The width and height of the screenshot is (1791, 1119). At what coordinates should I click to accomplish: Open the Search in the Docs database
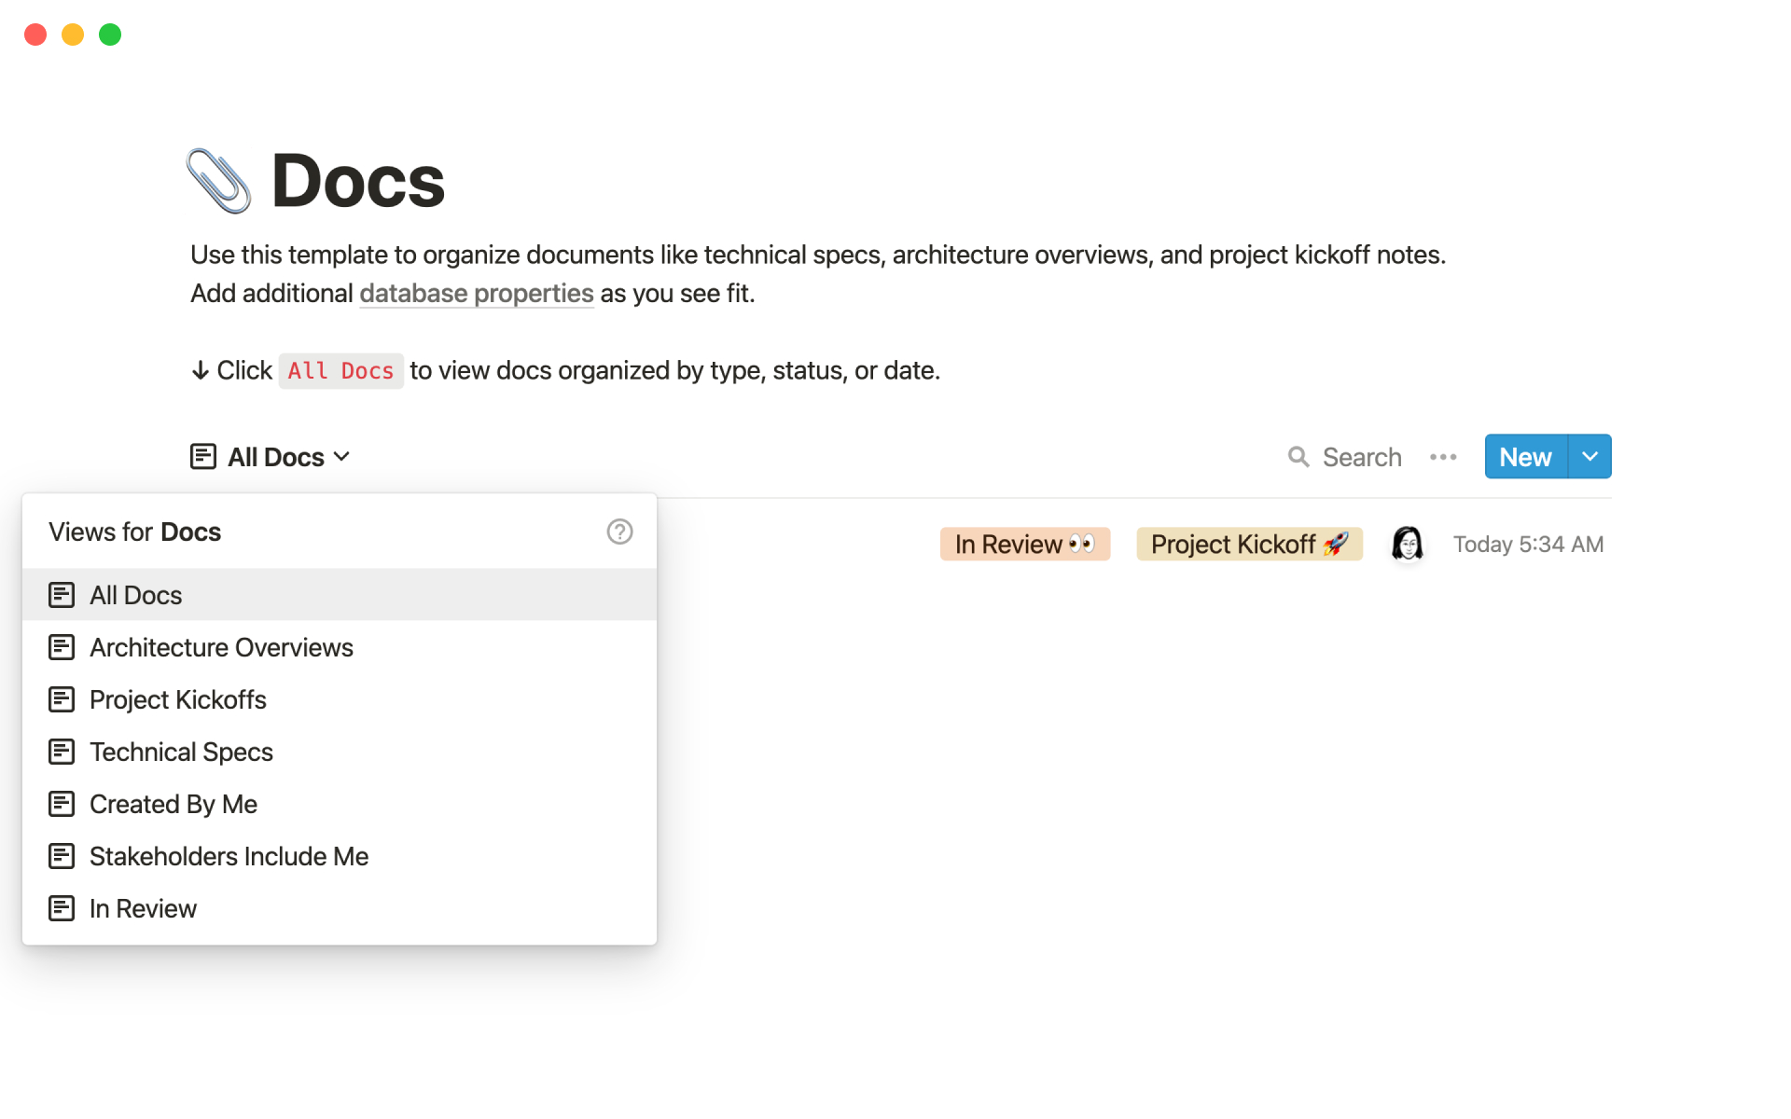pyautogui.click(x=1344, y=457)
